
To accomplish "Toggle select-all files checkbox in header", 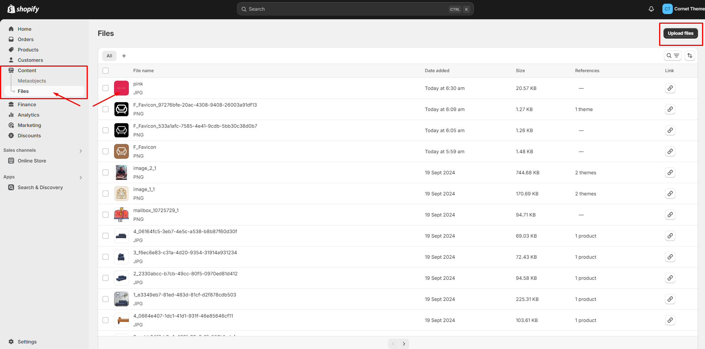I will pyautogui.click(x=106, y=71).
